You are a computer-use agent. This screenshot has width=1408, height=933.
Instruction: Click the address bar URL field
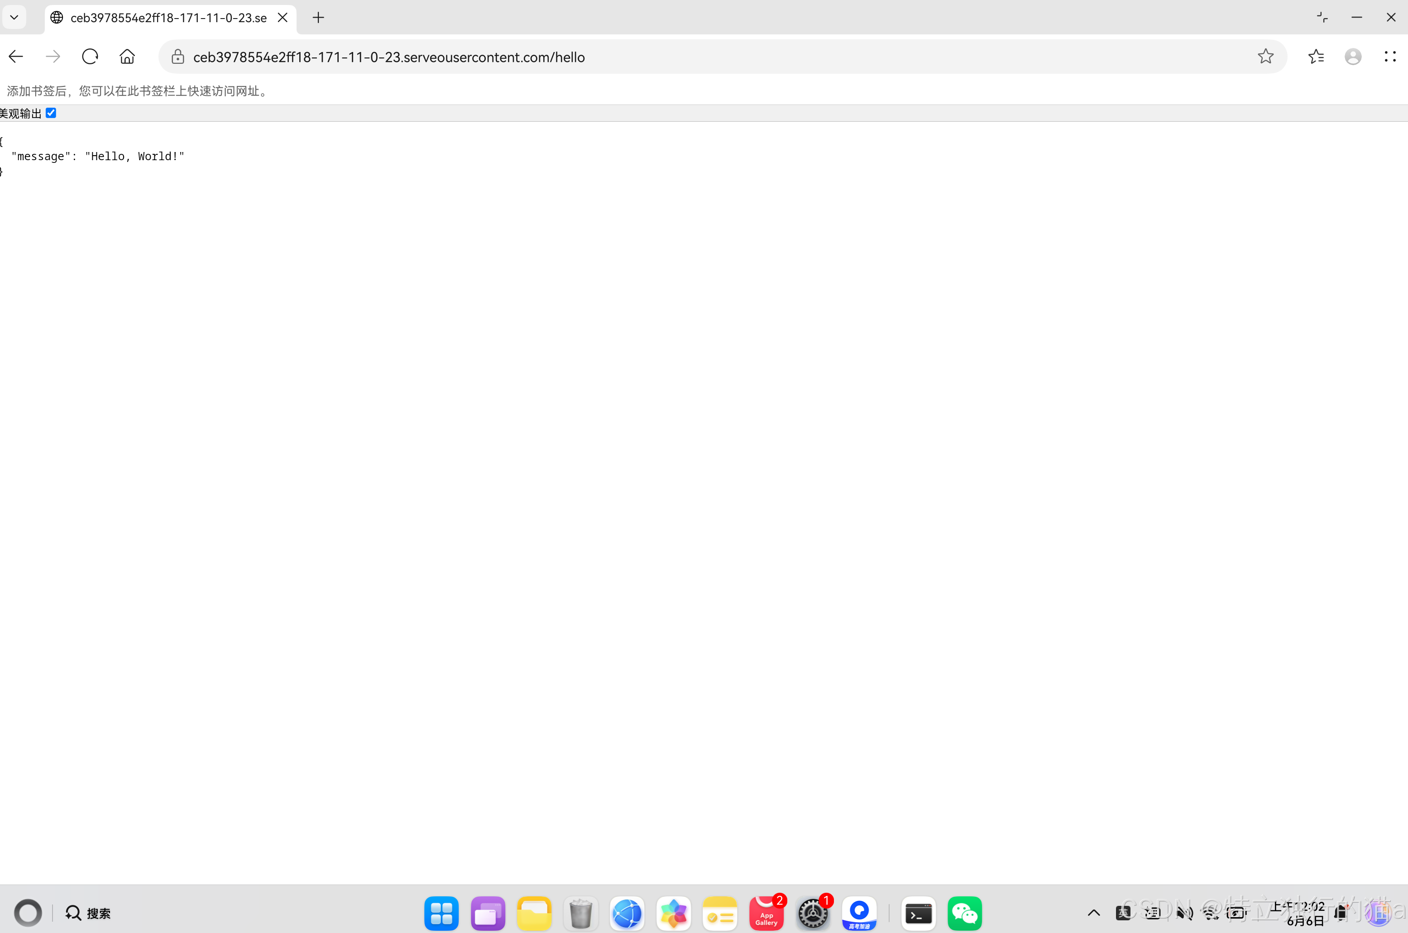click(x=722, y=57)
